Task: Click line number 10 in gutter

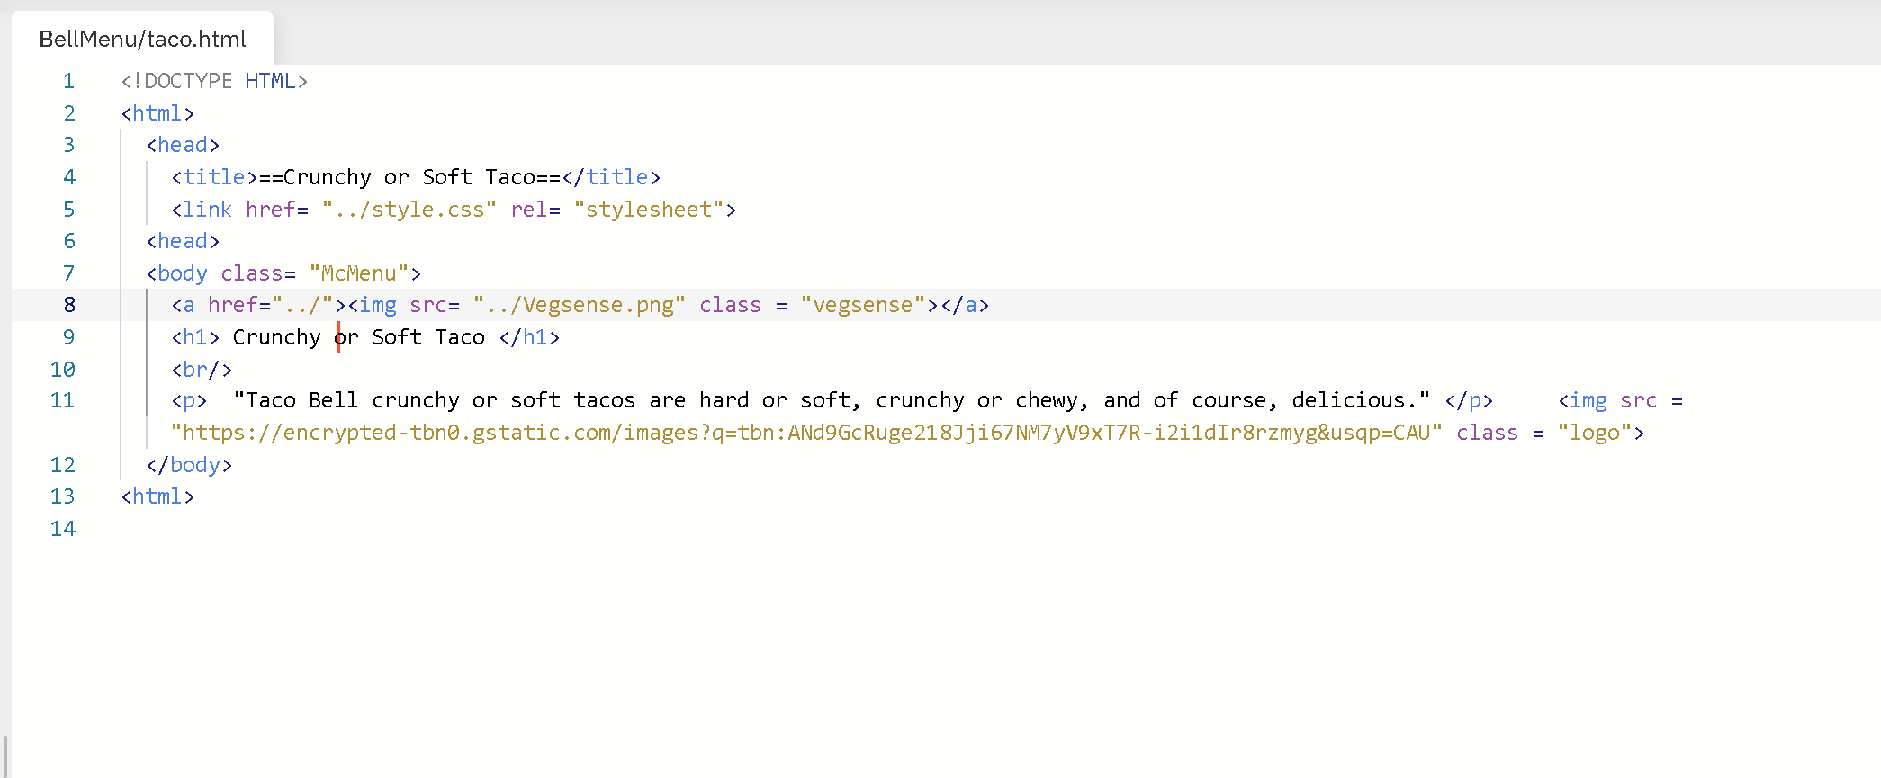Action: click(63, 370)
